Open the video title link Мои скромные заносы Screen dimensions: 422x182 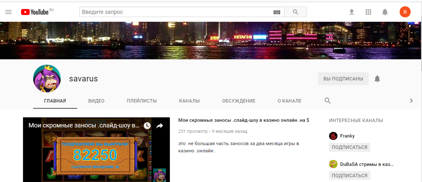point(244,120)
